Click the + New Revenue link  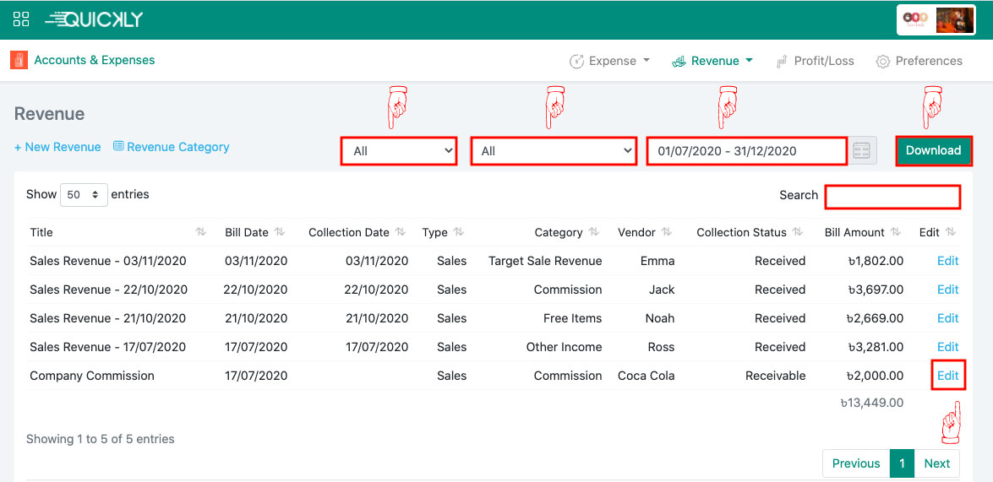tap(57, 147)
